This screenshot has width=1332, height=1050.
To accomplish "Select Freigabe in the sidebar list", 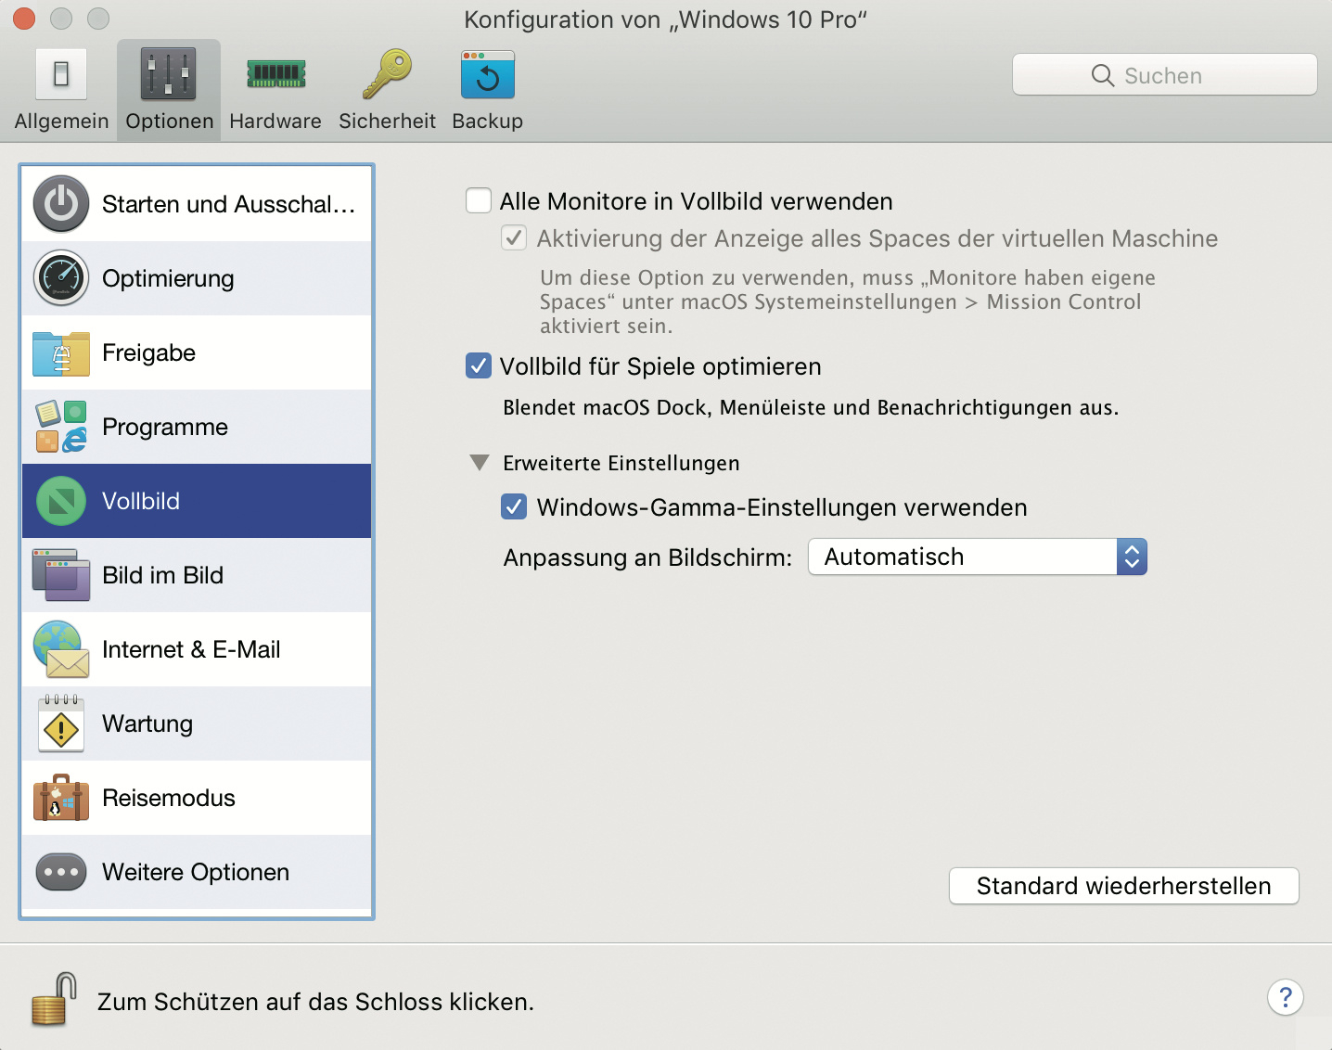I will pyautogui.click(x=197, y=352).
